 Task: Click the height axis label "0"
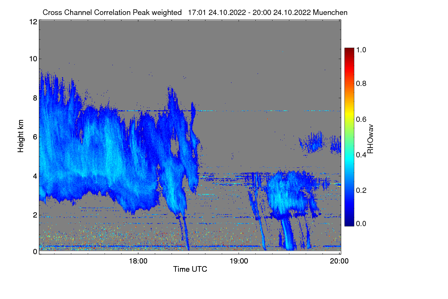pyautogui.click(x=35, y=252)
